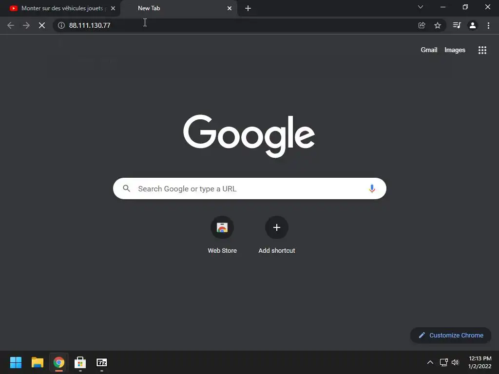Go back to previous page
Viewport: 499px width, 374px height.
click(x=11, y=25)
